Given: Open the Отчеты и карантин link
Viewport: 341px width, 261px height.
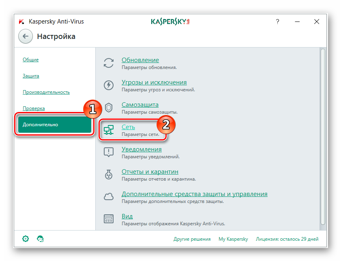Looking at the screenshot, I should coord(150,172).
